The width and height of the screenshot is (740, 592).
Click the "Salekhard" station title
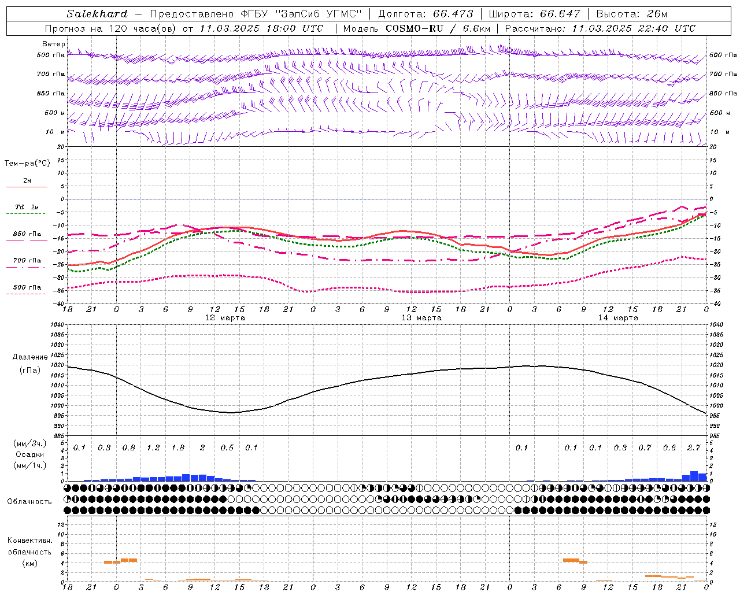click(x=97, y=14)
